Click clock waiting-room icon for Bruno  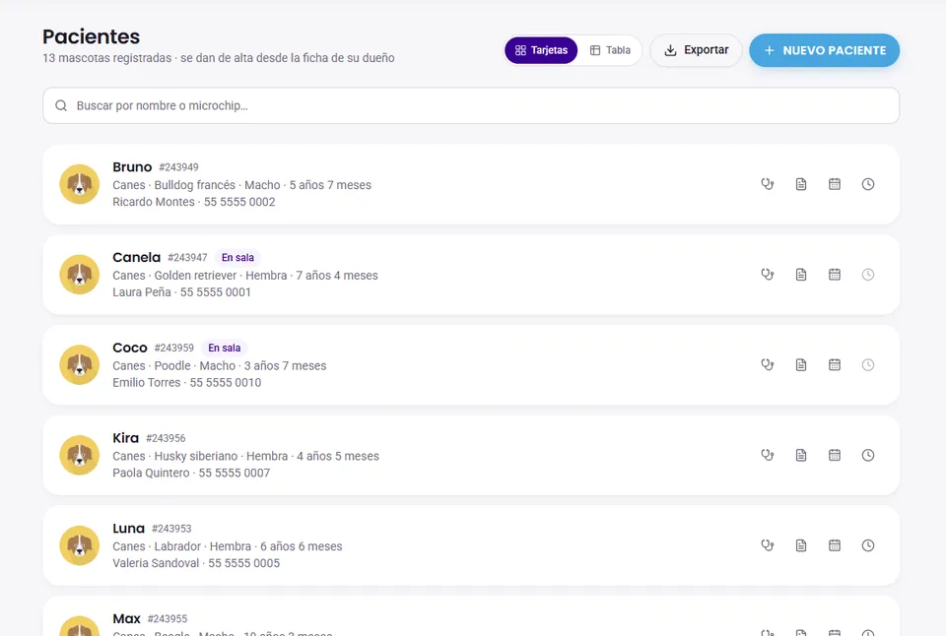pyautogui.click(x=867, y=184)
